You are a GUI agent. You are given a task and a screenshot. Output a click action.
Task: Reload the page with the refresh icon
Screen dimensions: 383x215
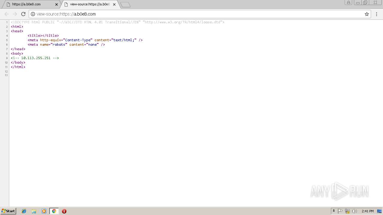click(x=23, y=14)
